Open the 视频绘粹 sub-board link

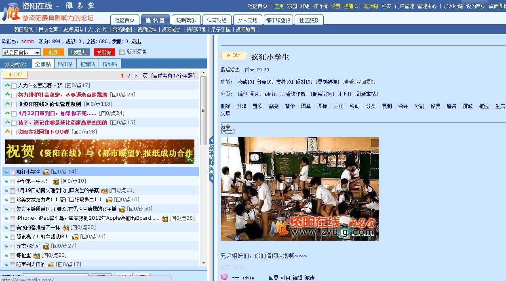[x=147, y=29]
